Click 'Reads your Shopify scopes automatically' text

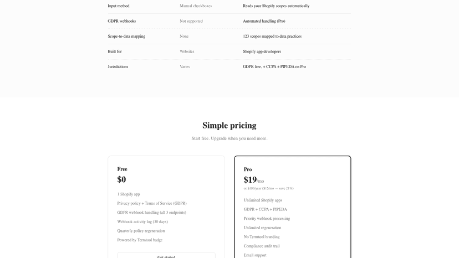[276, 6]
